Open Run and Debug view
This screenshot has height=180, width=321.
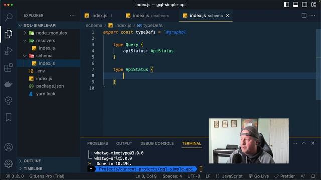(x=9, y=51)
